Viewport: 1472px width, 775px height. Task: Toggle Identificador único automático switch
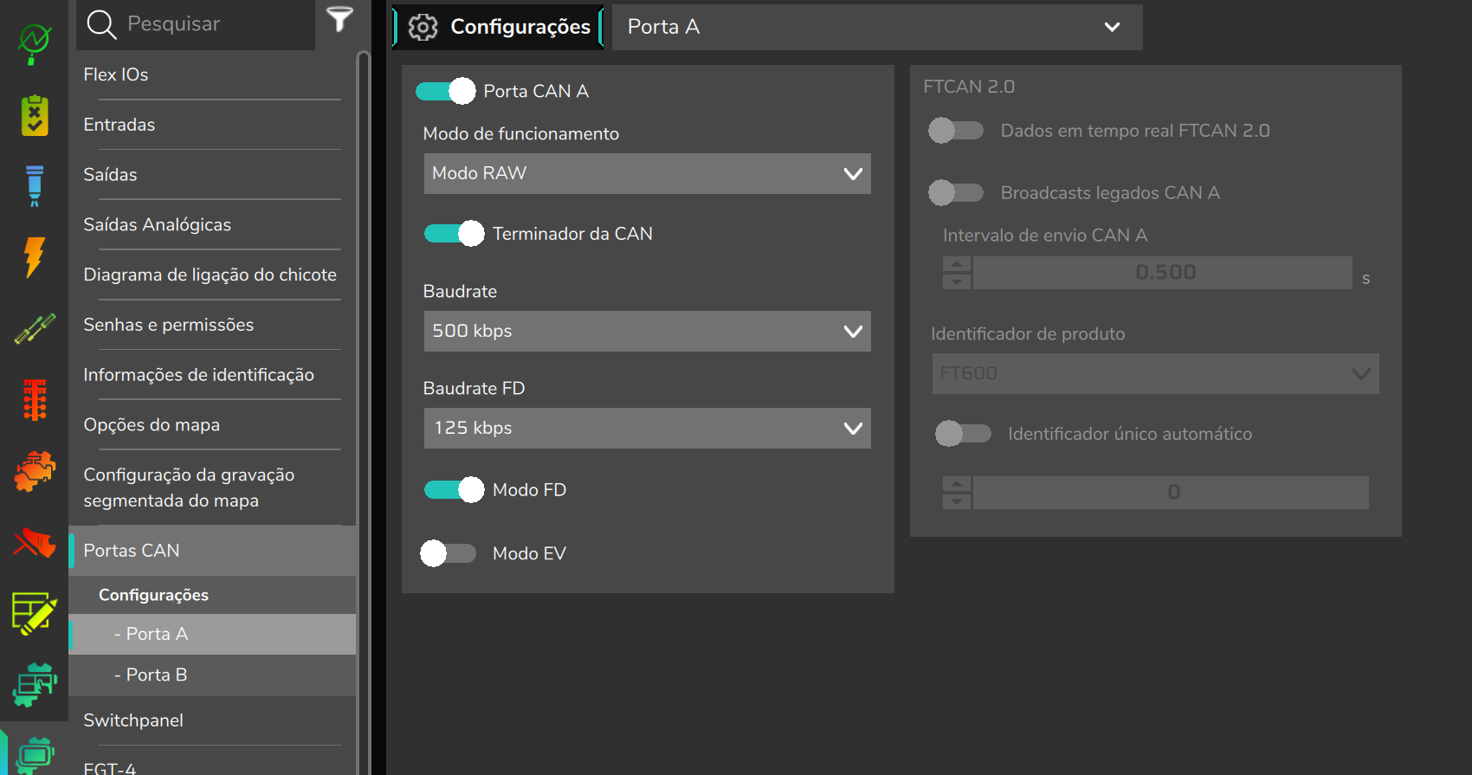pyautogui.click(x=963, y=434)
